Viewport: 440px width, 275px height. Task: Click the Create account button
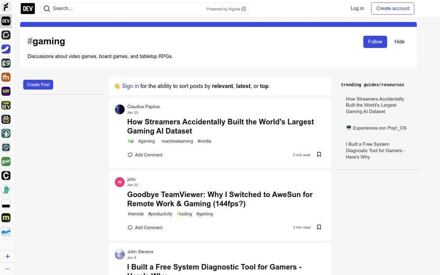click(x=392, y=8)
